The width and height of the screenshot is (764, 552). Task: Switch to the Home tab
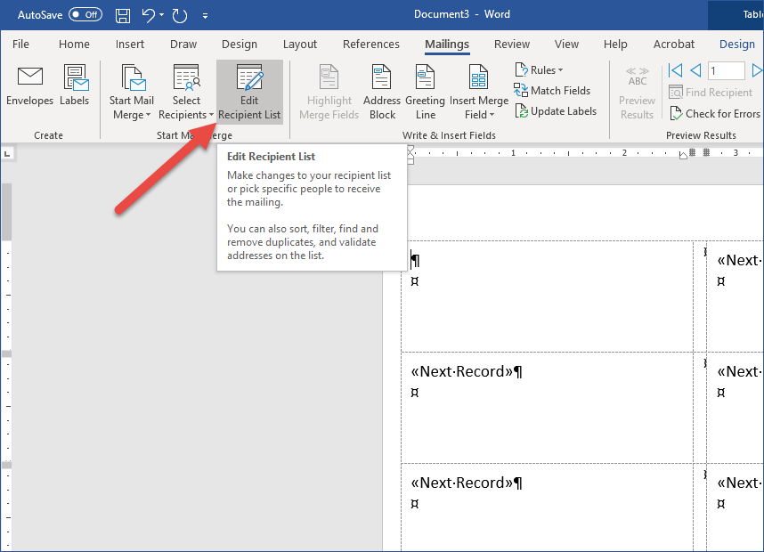point(74,44)
